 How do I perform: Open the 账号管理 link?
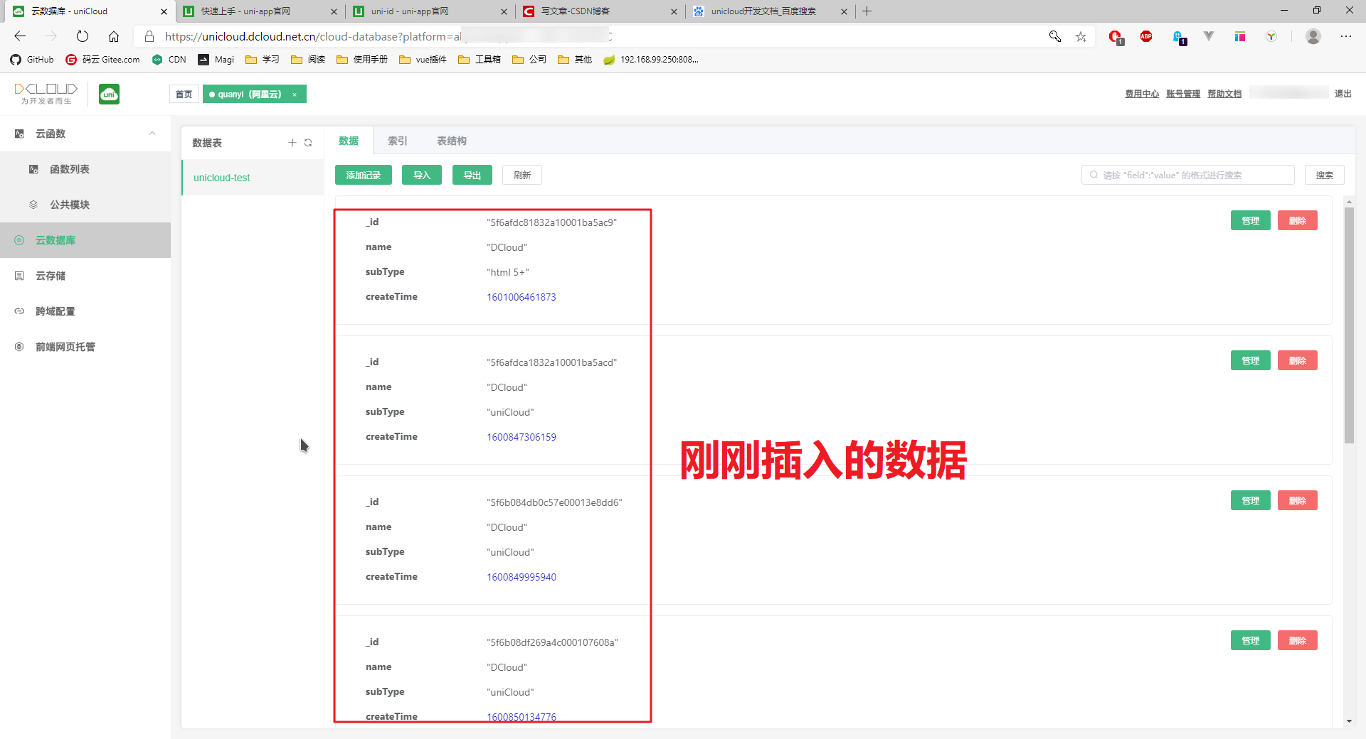tap(1183, 94)
